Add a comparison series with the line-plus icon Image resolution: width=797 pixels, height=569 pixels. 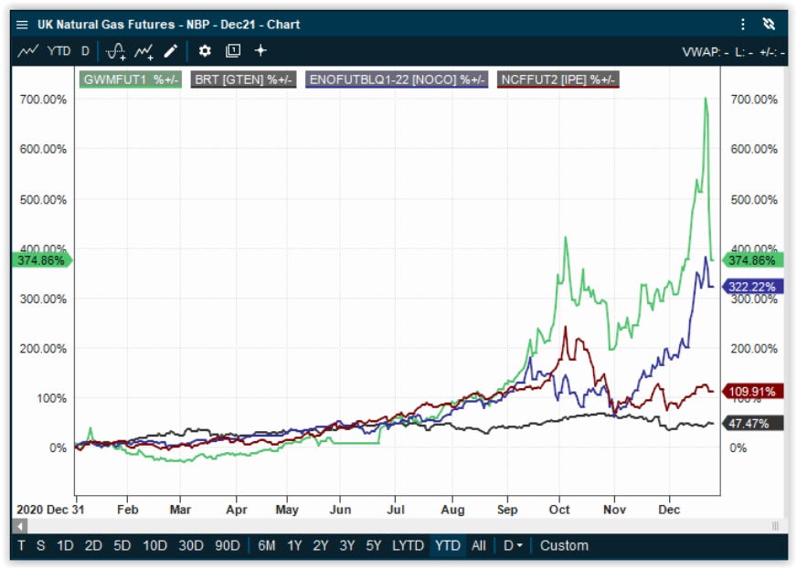(143, 51)
